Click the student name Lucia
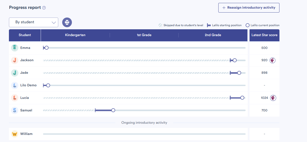 (x=24, y=98)
